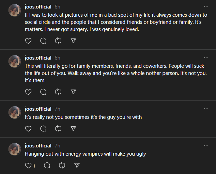Like the post about pictures in a bad spot
The image size is (216, 174).
click(x=28, y=41)
